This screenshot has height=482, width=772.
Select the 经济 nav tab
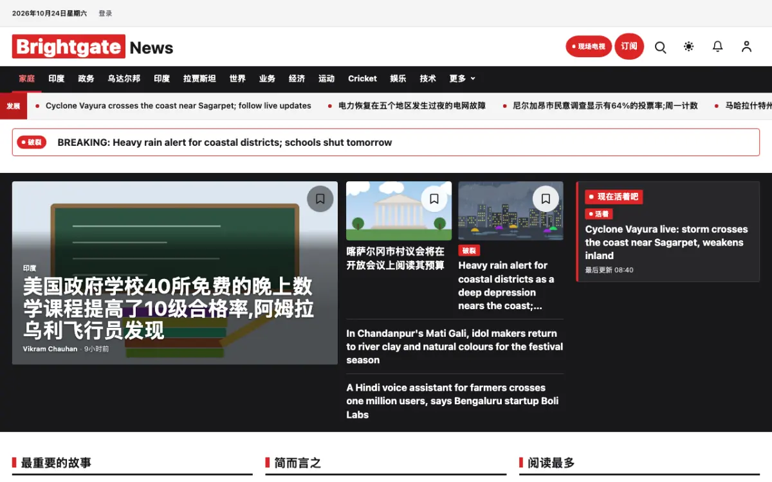pyautogui.click(x=297, y=78)
